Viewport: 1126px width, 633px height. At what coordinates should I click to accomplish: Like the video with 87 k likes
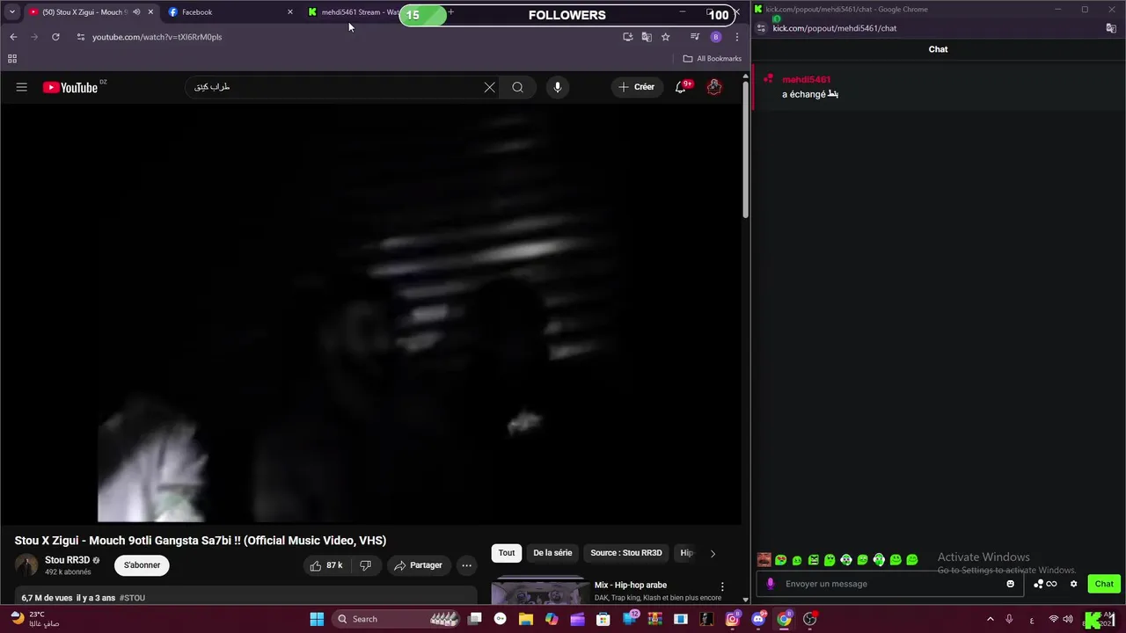click(x=325, y=565)
